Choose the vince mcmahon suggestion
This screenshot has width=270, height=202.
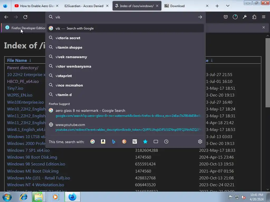tap(126, 85)
